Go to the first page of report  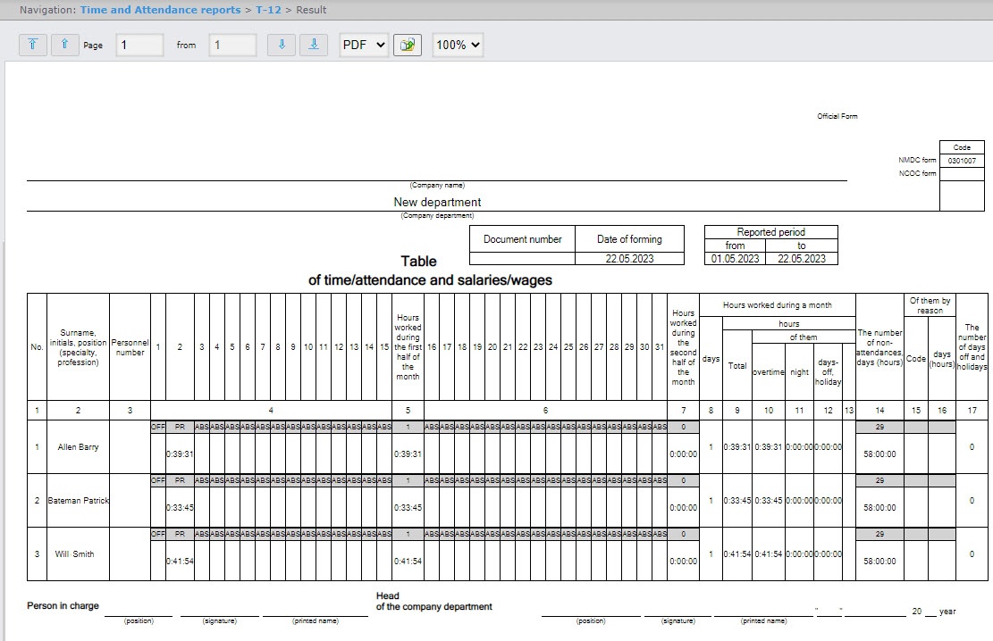(x=32, y=45)
